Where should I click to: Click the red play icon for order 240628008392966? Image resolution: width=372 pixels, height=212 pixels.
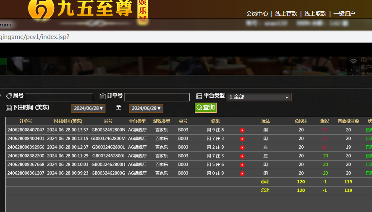242,147
